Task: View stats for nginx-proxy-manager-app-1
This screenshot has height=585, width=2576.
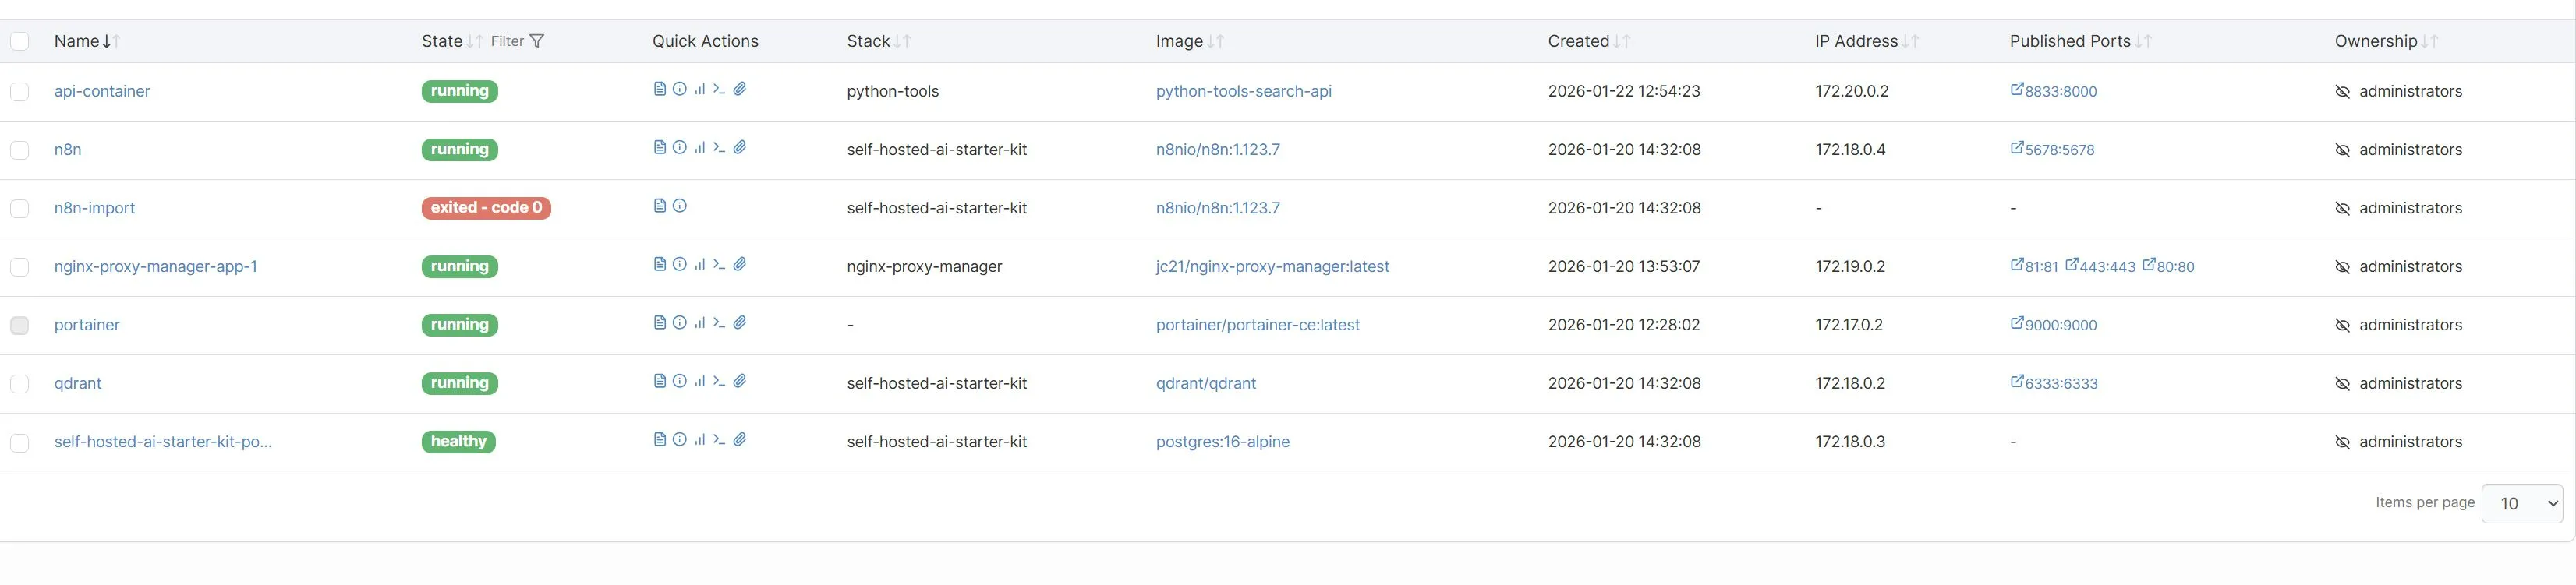Action: point(699,265)
